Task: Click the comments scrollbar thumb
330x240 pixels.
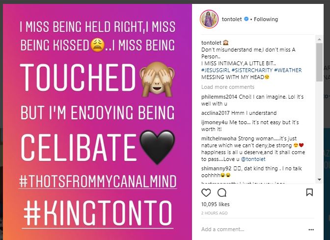Action: (x=319, y=62)
